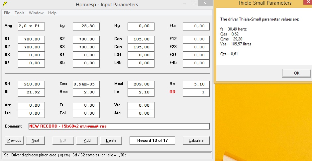Close the Hornresp Input Parameters window
The width and height of the screenshot is (312, 161).
point(205,3)
